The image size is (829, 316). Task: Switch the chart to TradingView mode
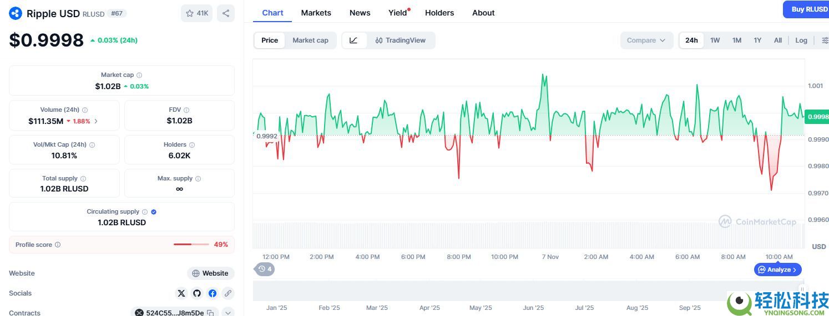(x=400, y=40)
